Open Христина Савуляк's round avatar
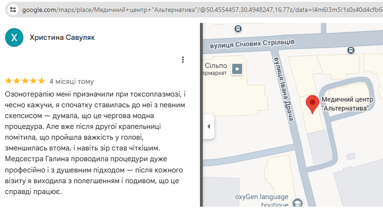The image size is (383, 216). (14, 37)
